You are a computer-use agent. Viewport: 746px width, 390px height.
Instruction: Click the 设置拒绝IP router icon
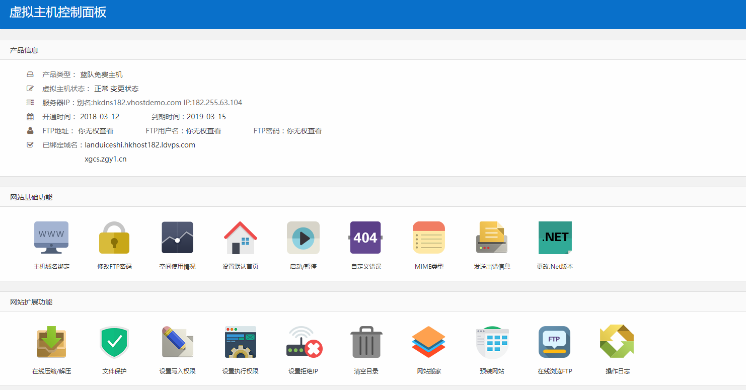click(x=303, y=342)
